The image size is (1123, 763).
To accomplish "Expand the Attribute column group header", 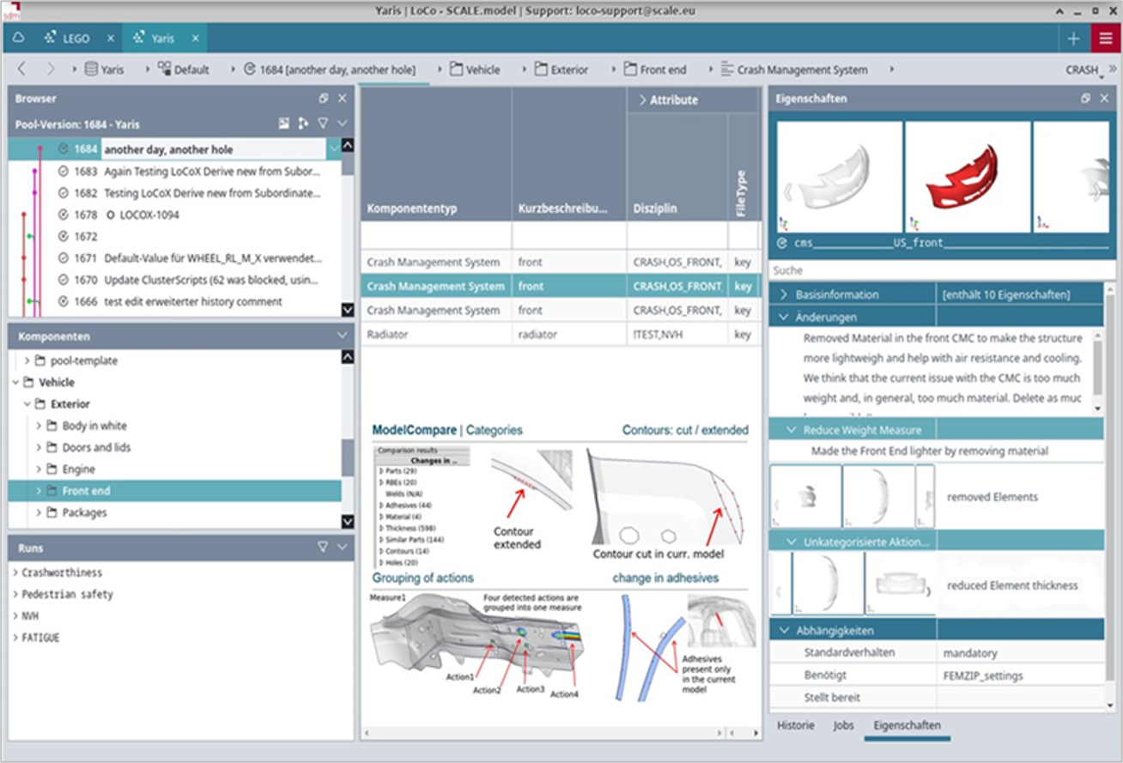I will 641,100.
